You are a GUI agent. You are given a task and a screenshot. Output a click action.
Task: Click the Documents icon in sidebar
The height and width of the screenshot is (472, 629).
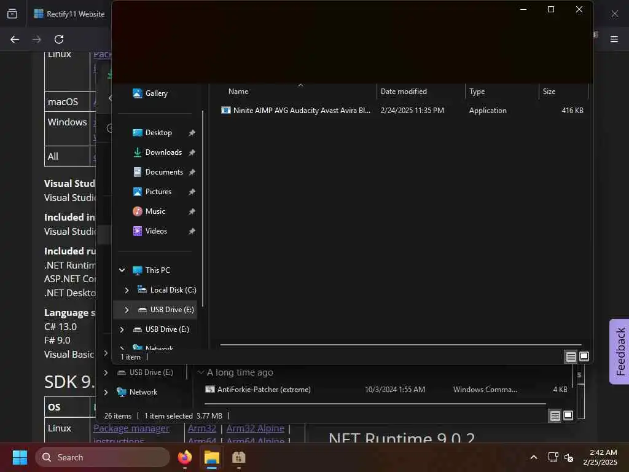coord(137,172)
